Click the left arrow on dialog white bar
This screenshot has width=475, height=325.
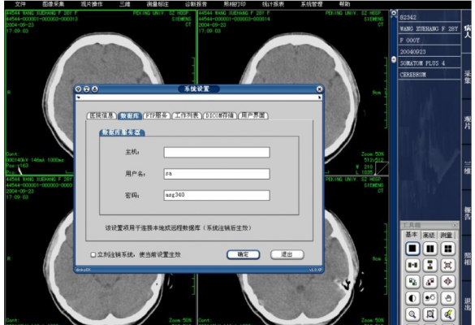point(79,97)
